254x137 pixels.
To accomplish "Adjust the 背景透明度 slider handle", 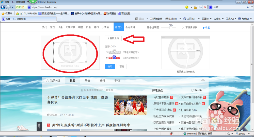I will coord(171,28).
